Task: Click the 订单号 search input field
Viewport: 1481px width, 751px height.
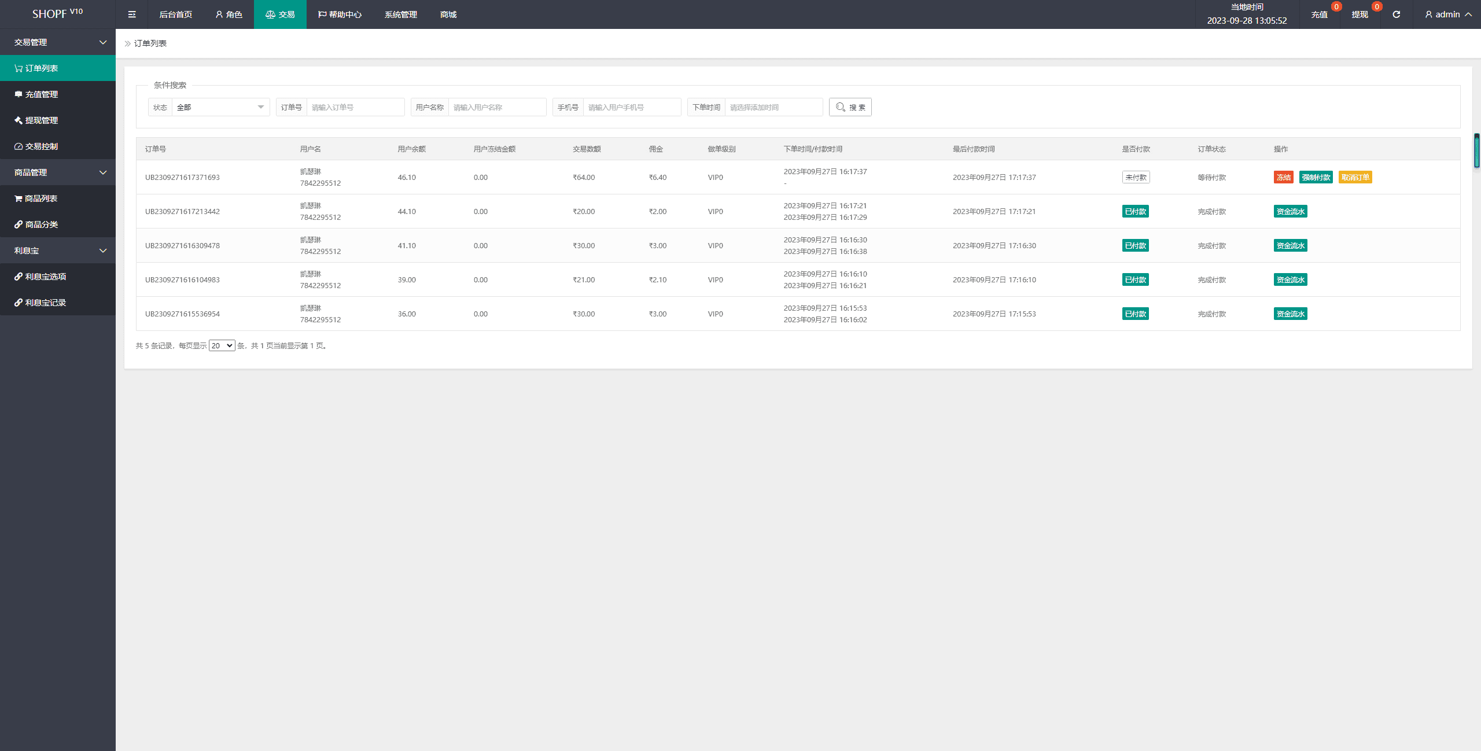Action: (355, 107)
